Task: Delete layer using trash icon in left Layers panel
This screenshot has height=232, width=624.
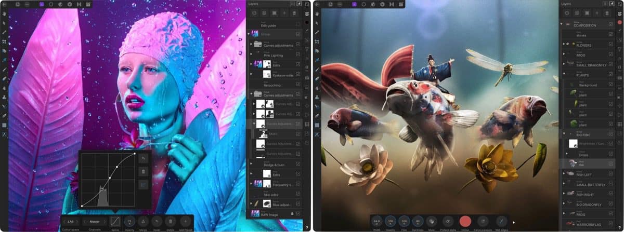Action: point(294,13)
